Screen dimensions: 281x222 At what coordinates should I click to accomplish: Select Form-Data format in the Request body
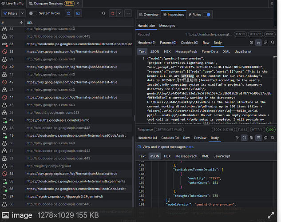point(210,52)
